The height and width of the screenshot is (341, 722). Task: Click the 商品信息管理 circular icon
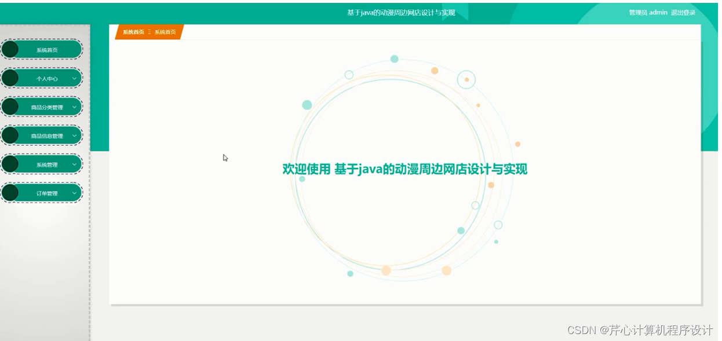11,135
